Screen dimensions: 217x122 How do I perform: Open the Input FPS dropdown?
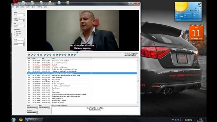click(x=19, y=20)
